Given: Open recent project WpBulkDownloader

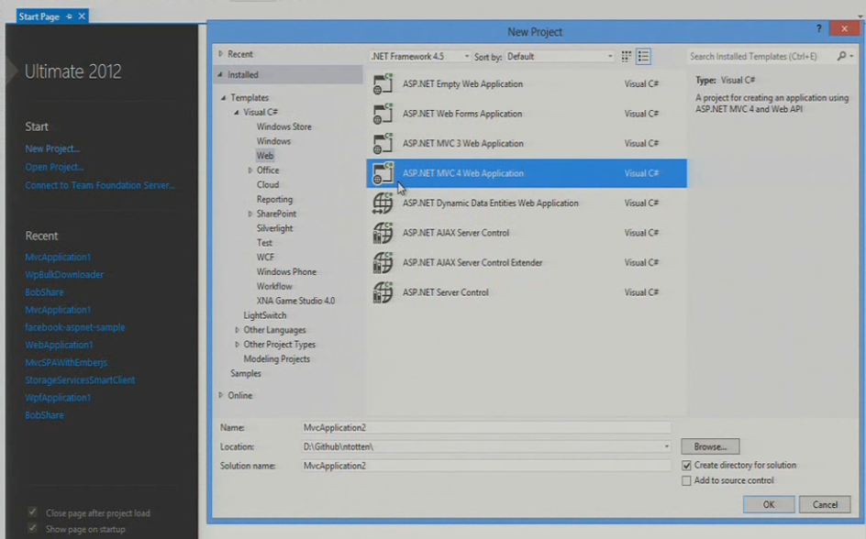Looking at the screenshot, I should coord(64,275).
